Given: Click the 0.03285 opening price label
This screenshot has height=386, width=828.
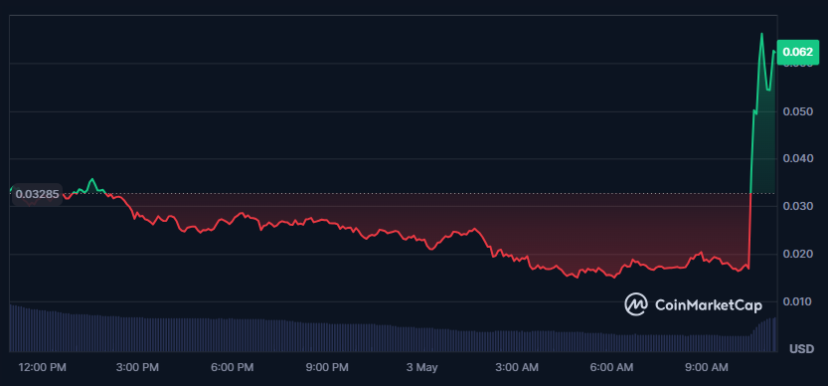Looking at the screenshot, I should point(37,194).
